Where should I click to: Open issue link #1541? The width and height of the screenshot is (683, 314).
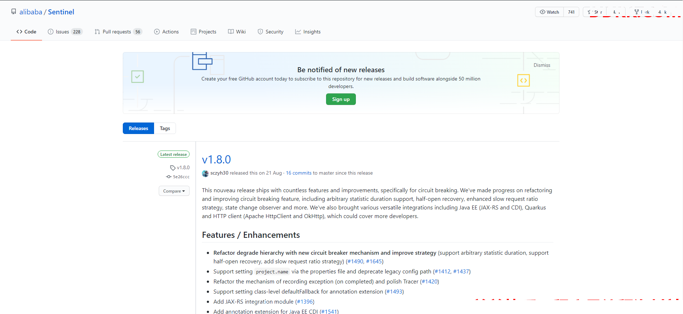[329, 311]
